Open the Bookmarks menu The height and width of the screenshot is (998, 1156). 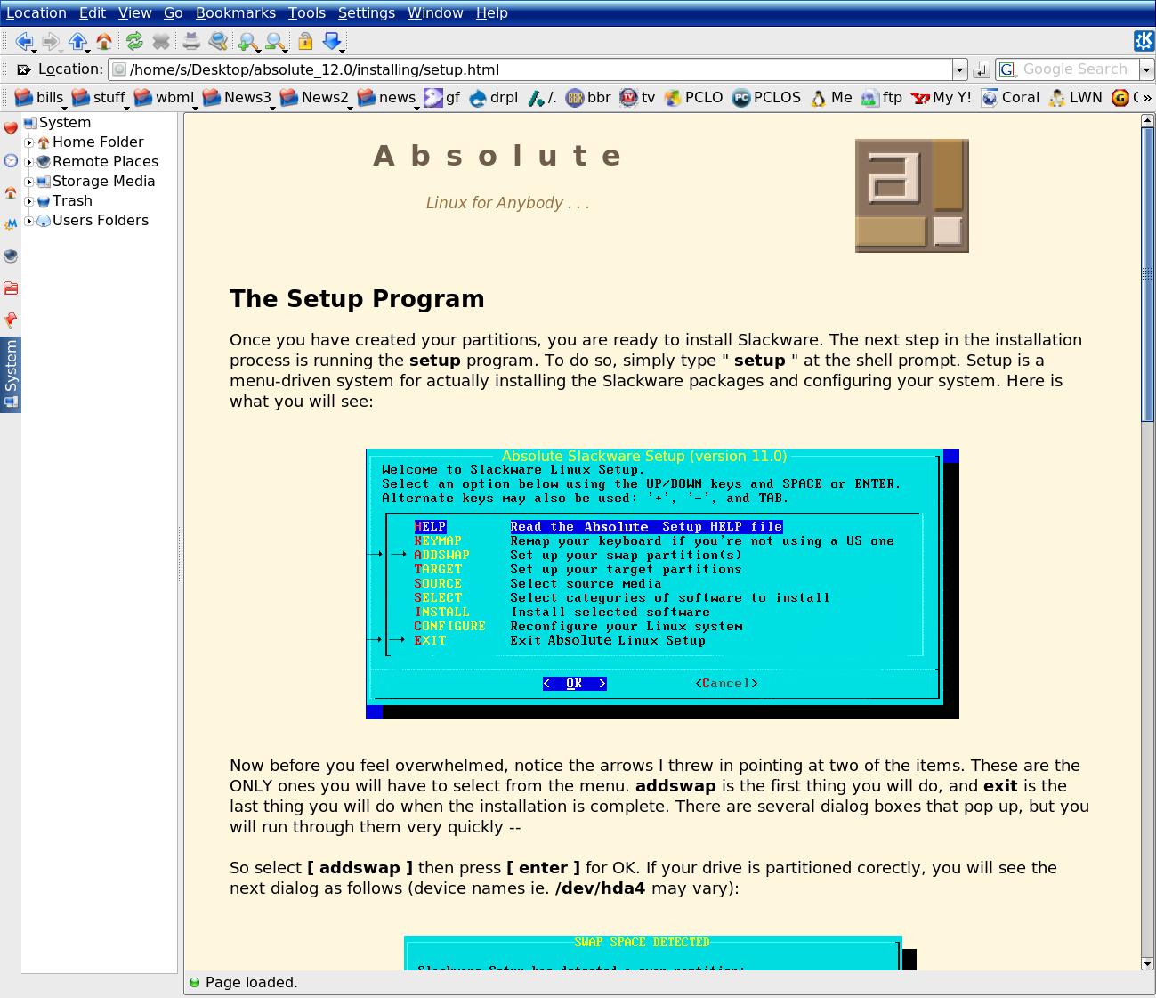pos(236,13)
